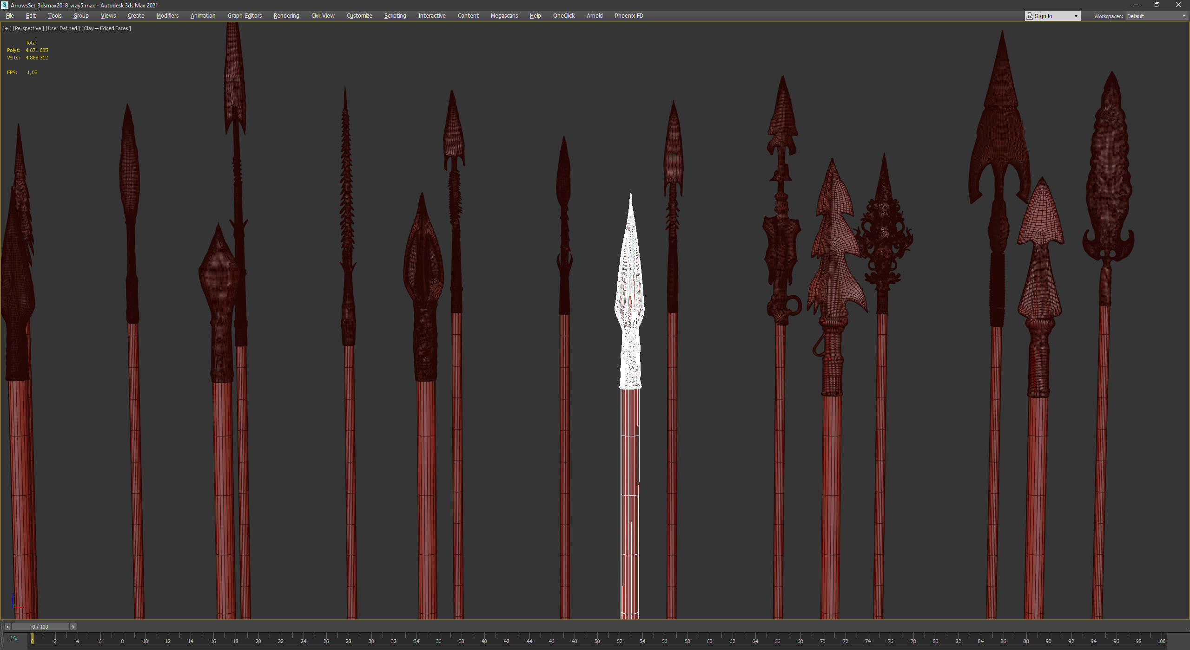Open the Mini Curve Editor icon
Viewport: 1190px width, 650px height.
pos(14,638)
